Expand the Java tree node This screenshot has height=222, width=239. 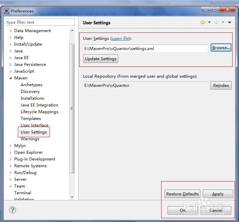10,51
